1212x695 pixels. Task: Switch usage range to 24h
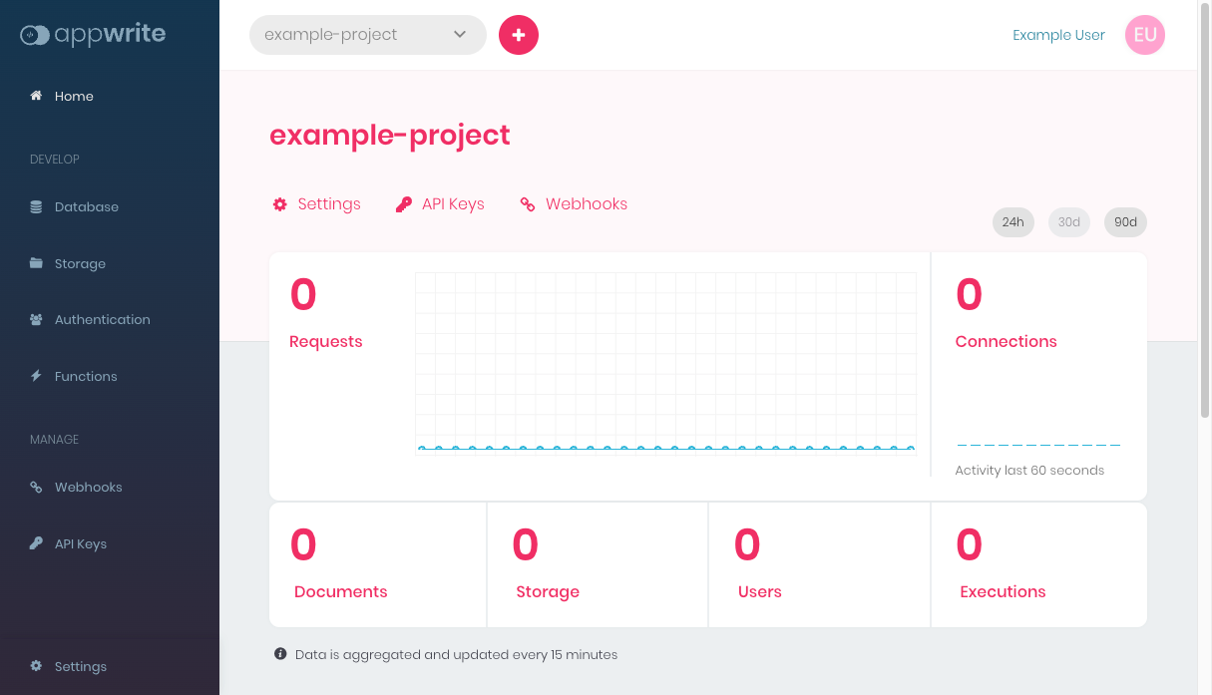point(1012,222)
